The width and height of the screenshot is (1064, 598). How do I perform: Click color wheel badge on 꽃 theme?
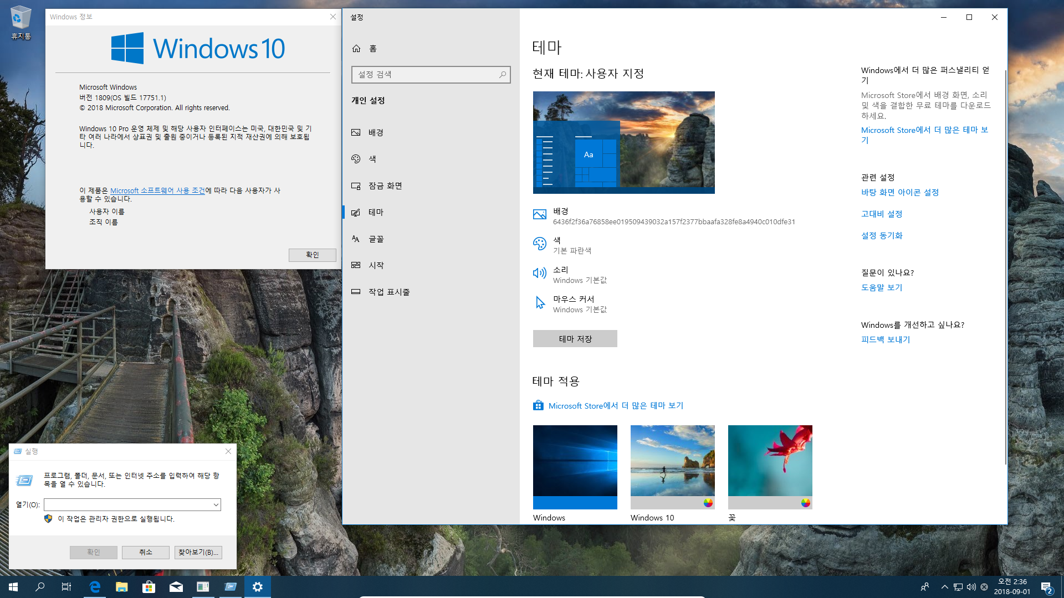[x=805, y=503]
